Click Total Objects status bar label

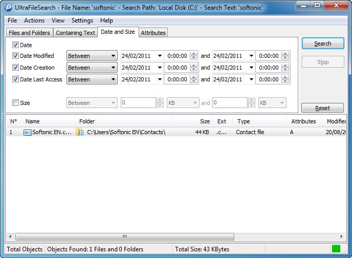25,249
